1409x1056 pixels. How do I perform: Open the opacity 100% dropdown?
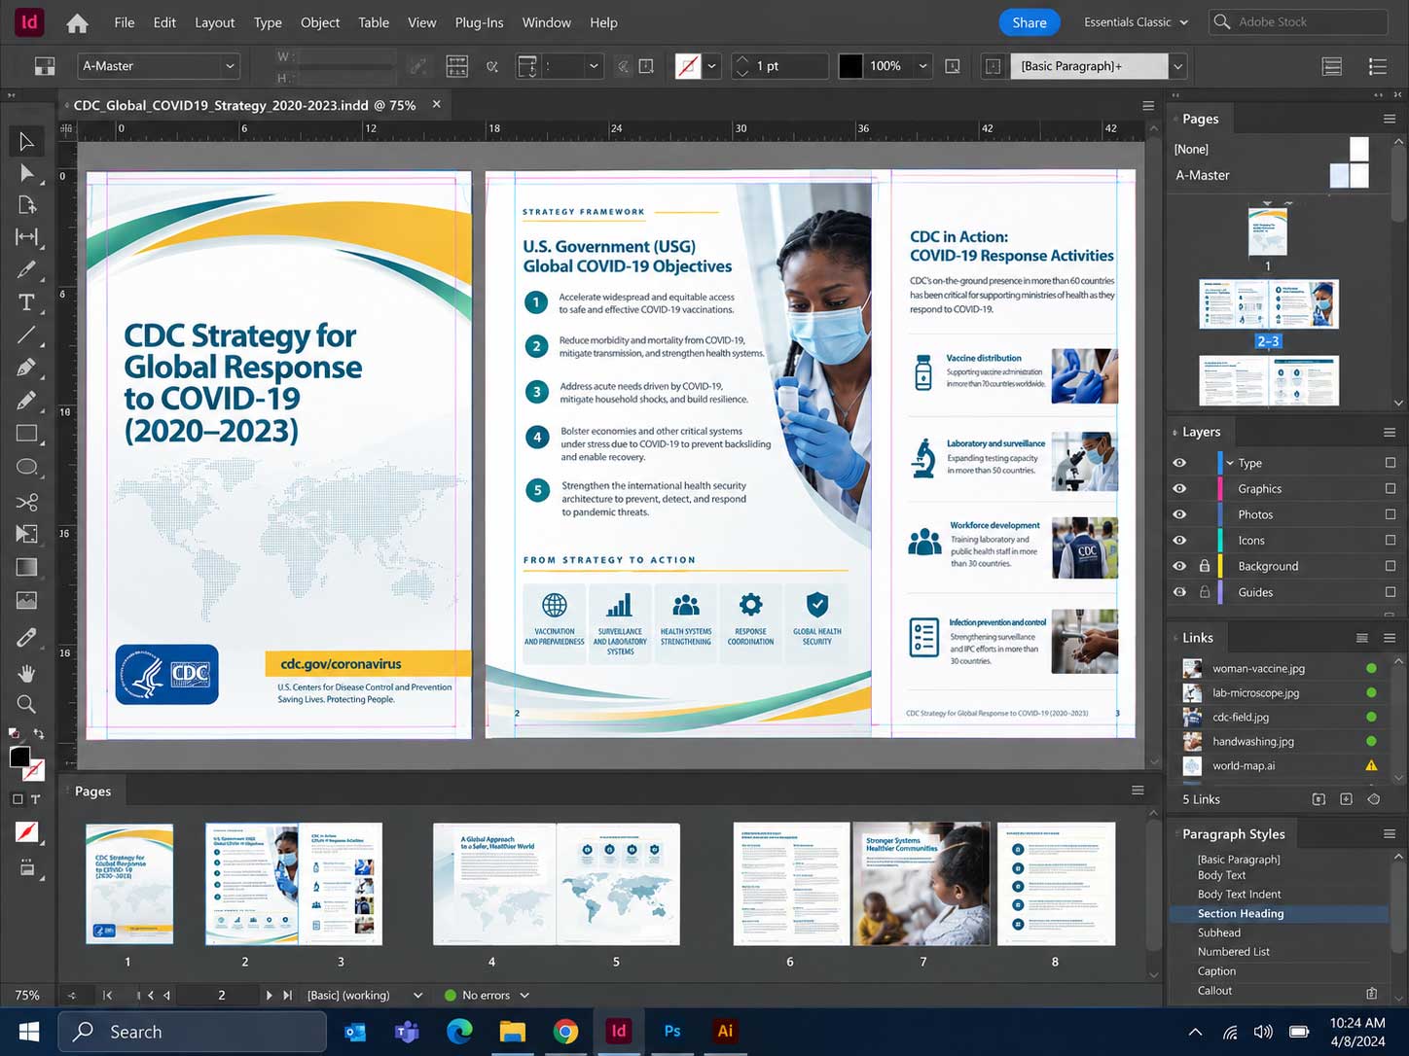point(923,66)
